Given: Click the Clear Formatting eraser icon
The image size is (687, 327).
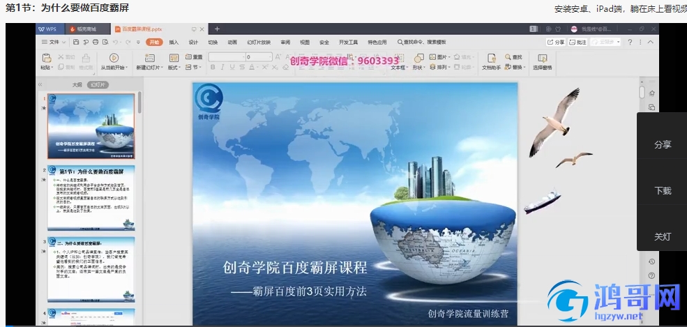Looking at the screenshot, I should tap(286, 68).
